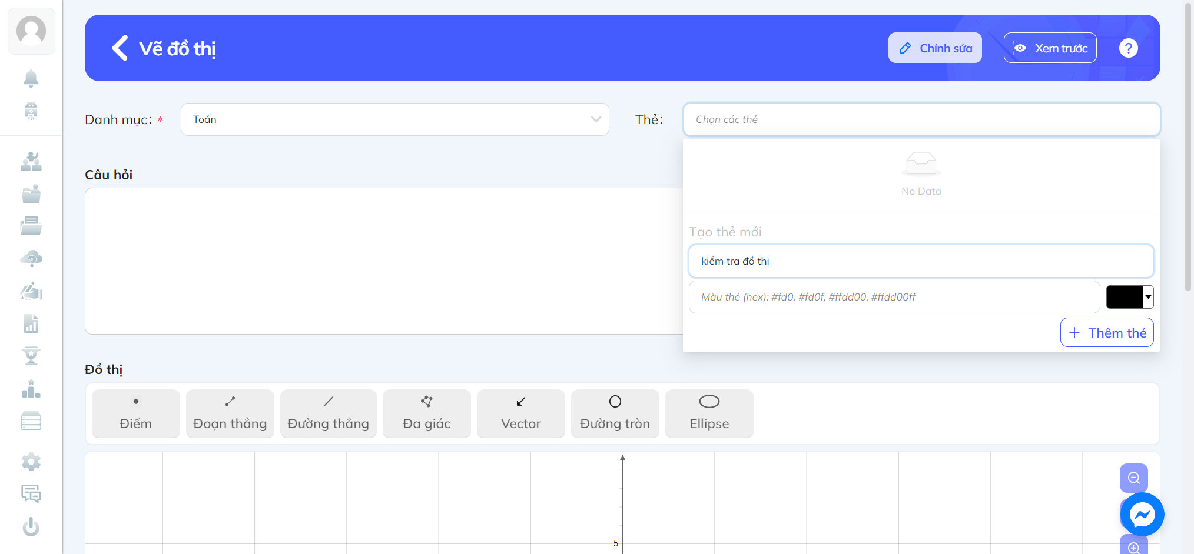1194x554 pixels.
Task: Open the chat feedback icon in sidebar
Action: coord(31,494)
